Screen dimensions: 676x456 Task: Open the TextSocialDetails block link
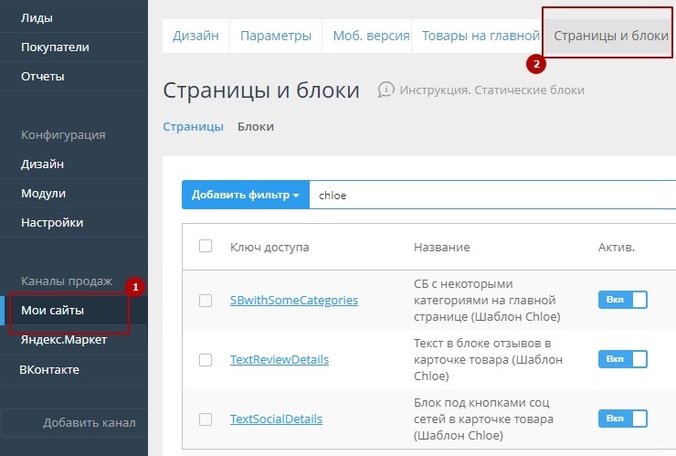tap(276, 419)
